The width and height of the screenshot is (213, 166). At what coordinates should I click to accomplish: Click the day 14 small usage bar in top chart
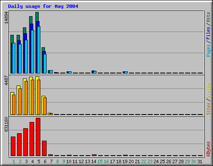[94, 72]
